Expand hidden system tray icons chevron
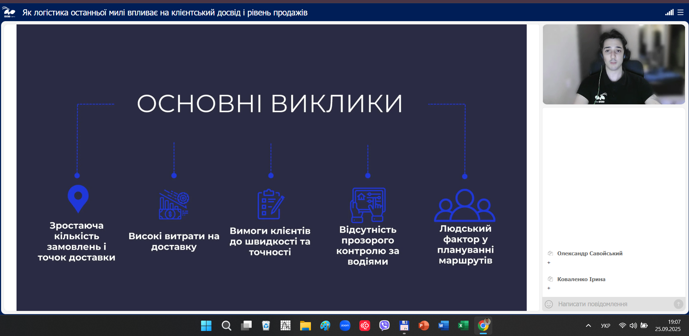Viewport: 689px width, 336px height. click(x=588, y=326)
